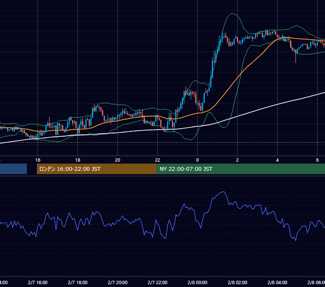Click the 2/7 20:00 date label
This screenshot has height=287, width=325.
[118, 282]
